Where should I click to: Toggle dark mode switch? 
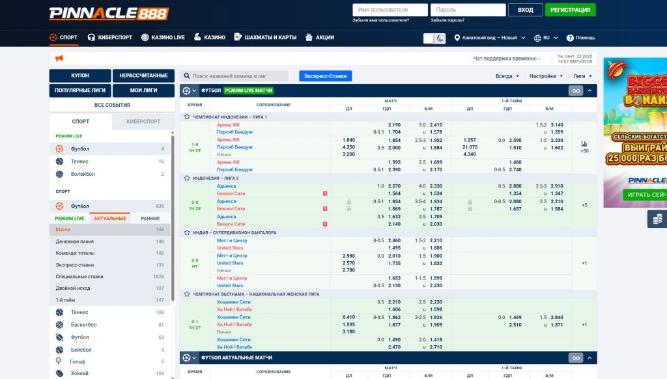434,38
